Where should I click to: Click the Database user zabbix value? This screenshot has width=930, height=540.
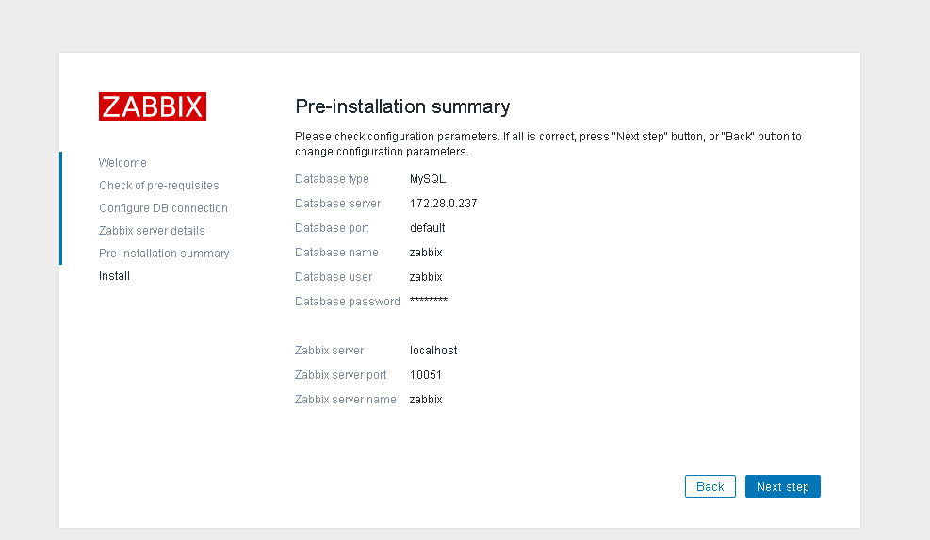(x=426, y=276)
